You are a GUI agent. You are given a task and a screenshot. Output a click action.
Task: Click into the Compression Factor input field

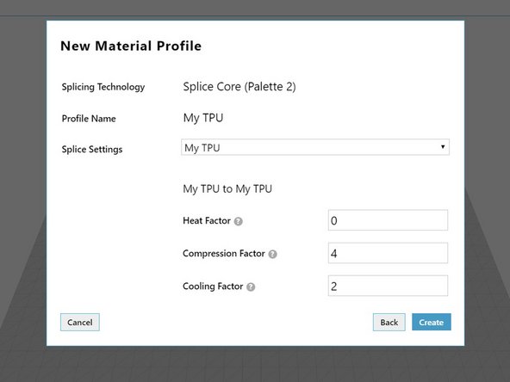click(x=388, y=253)
